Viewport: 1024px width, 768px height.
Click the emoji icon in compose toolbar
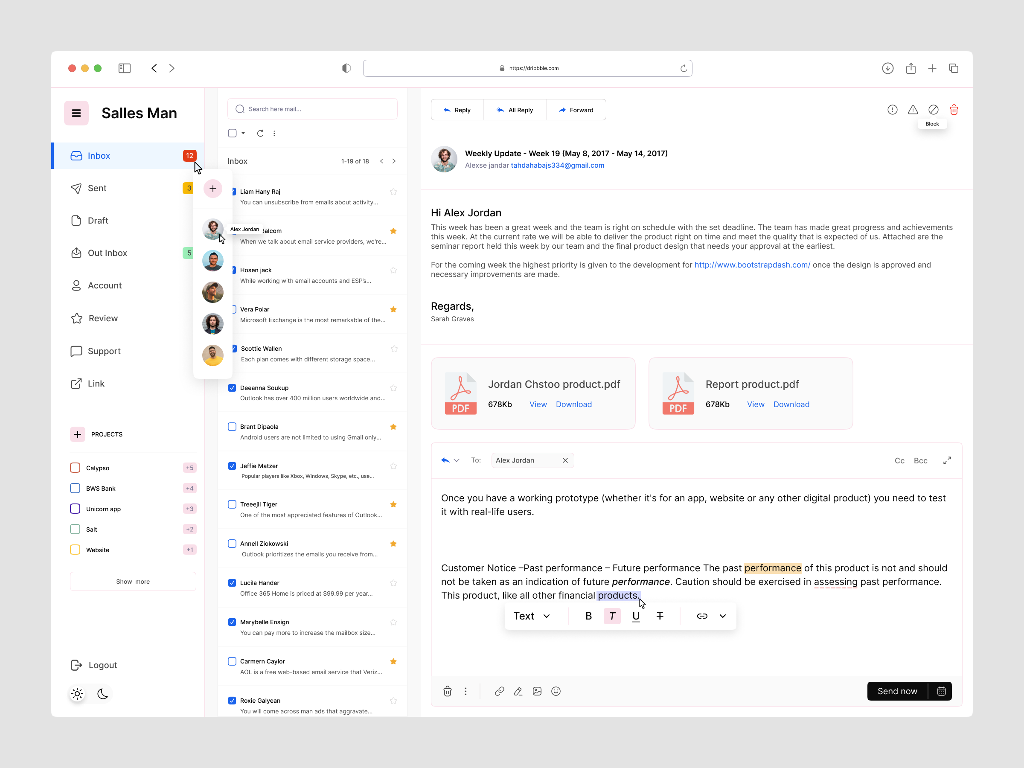click(556, 691)
